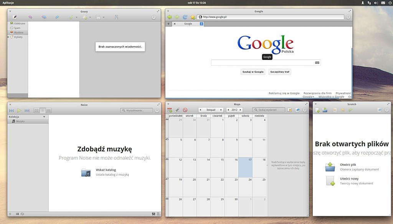Add a new event in Maya calendar
Screen dimensions: 393x224
point(170,110)
